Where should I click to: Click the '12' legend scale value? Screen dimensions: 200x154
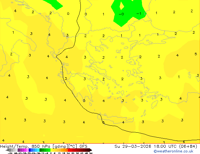pyautogui.click(x=59, y=153)
